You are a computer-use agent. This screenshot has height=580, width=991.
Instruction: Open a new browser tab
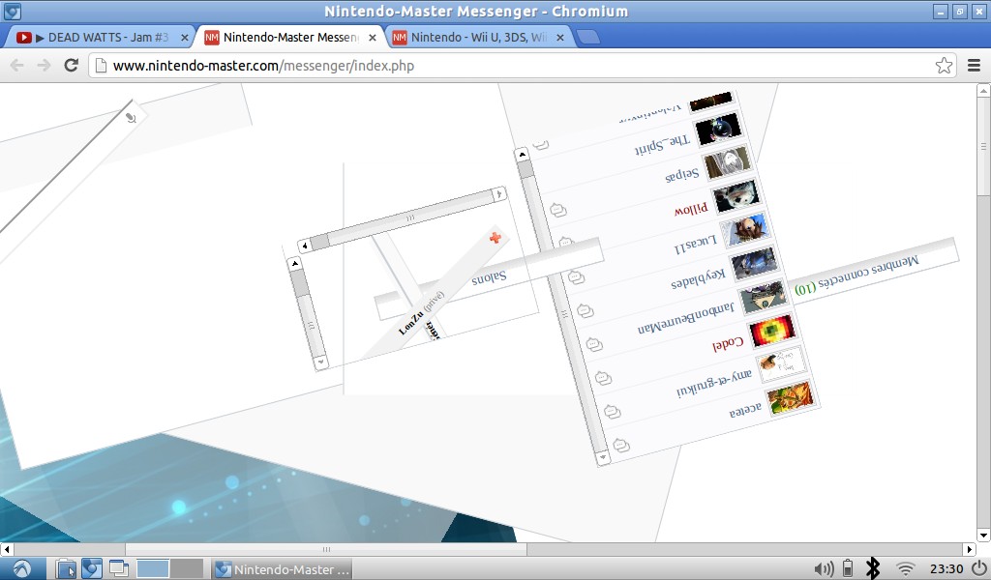[x=588, y=38]
